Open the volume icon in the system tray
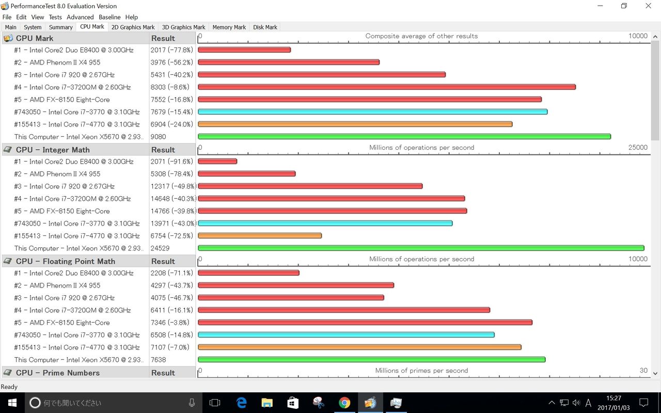The image size is (661, 413). [576, 403]
